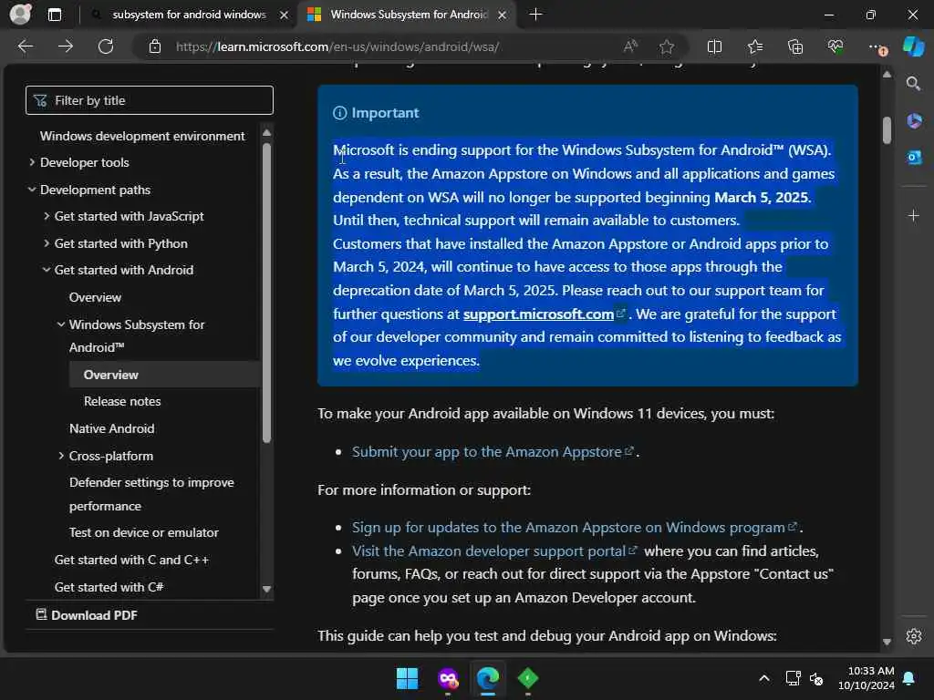
Task: Open the muted volume tray icon
Action: click(816, 678)
